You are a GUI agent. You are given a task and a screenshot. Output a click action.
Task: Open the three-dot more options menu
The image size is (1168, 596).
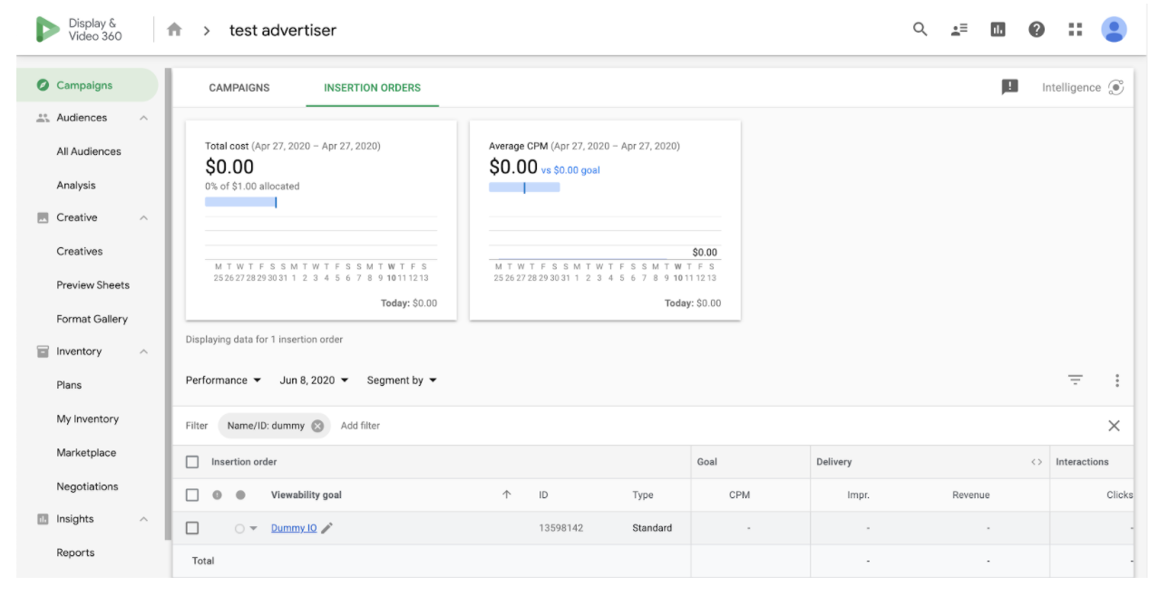coord(1117,380)
